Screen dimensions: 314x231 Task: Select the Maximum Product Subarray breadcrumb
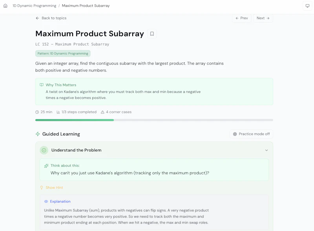(x=86, y=5)
